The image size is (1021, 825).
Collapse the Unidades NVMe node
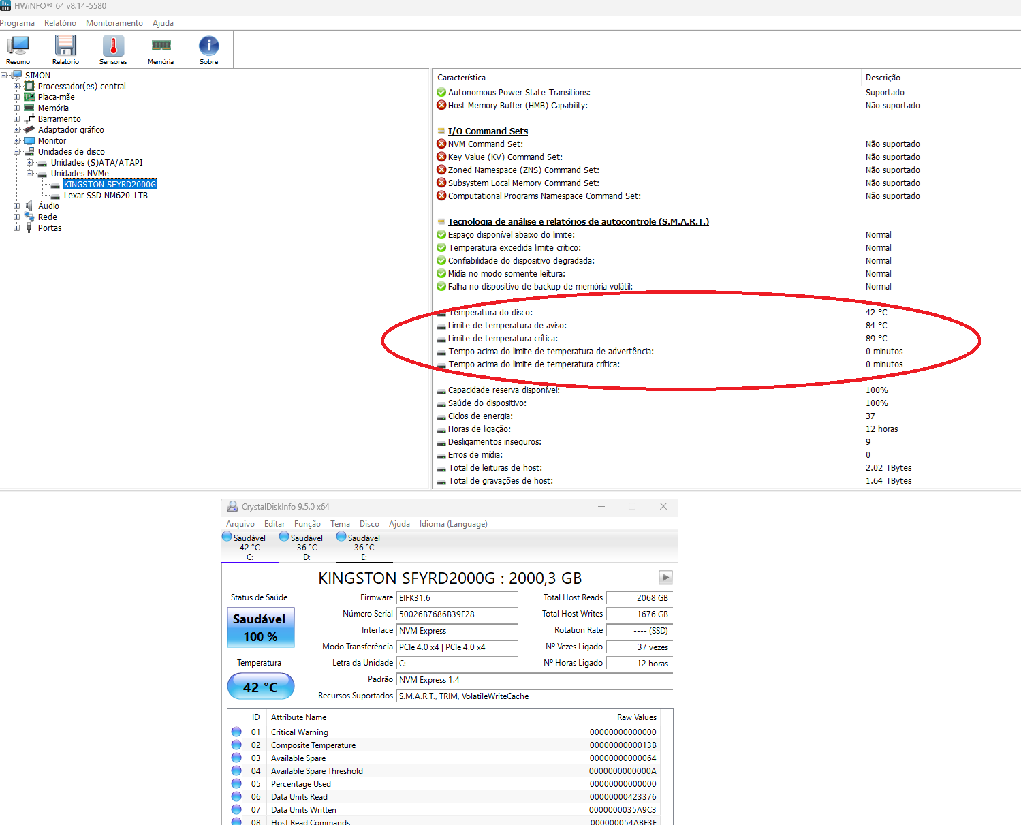point(30,174)
